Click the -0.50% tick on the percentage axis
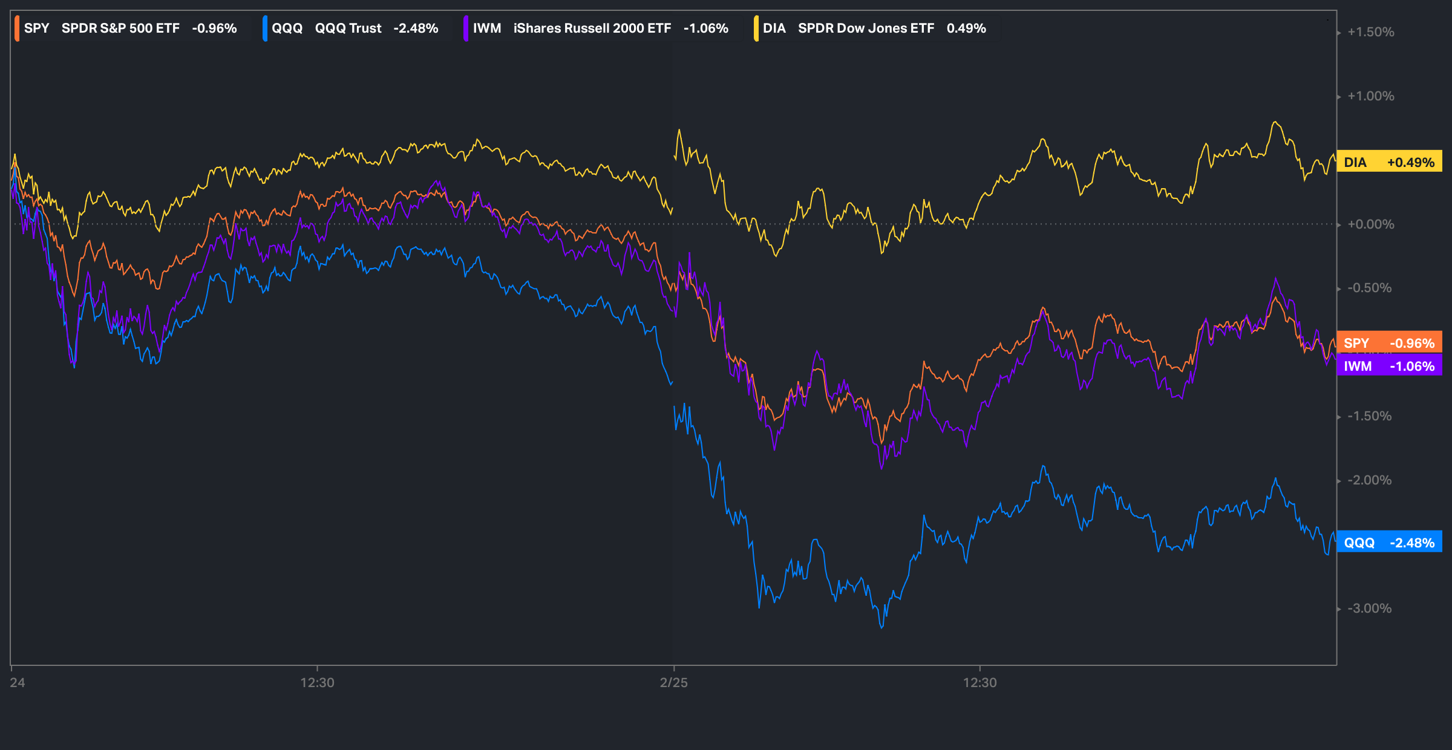Screen dimensions: 1452x750 pos(1369,288)
